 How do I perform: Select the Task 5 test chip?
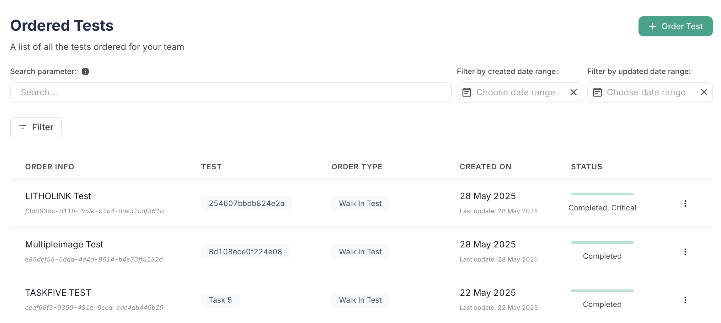(220, 300)
